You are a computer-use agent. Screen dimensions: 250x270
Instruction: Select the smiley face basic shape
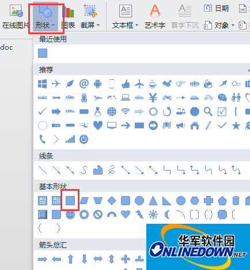(x=70, y=214)
